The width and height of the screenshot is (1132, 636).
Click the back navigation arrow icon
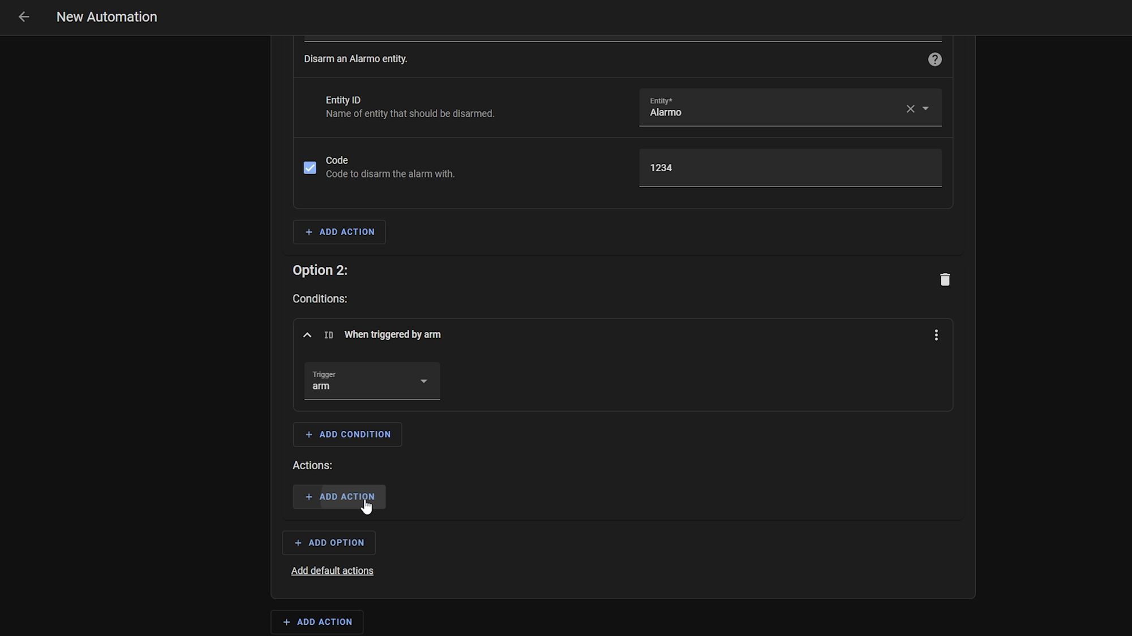point(23,16)
